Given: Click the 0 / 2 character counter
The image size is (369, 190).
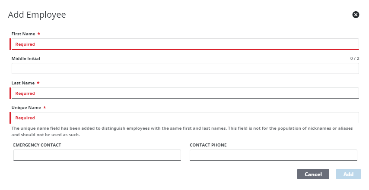Looking at the screenshot, I should coord(355,58).
